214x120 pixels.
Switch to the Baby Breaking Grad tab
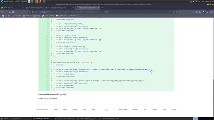point(63,8)
